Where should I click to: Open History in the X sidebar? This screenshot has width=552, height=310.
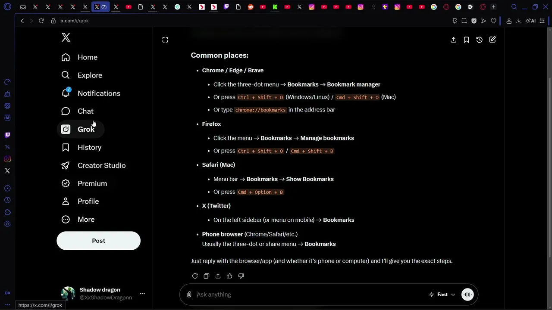82,147
